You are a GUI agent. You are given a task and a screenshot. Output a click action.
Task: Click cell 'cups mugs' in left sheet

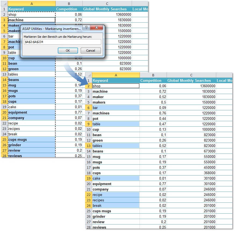pos(32,140)
